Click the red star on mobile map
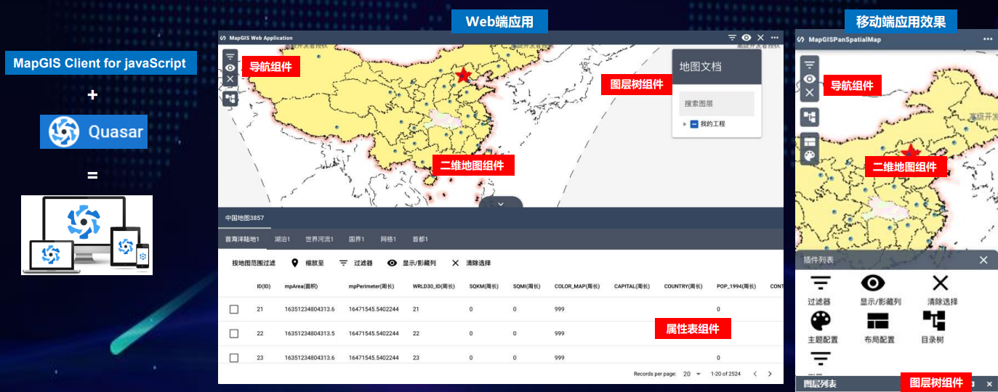 pos(909,151)
